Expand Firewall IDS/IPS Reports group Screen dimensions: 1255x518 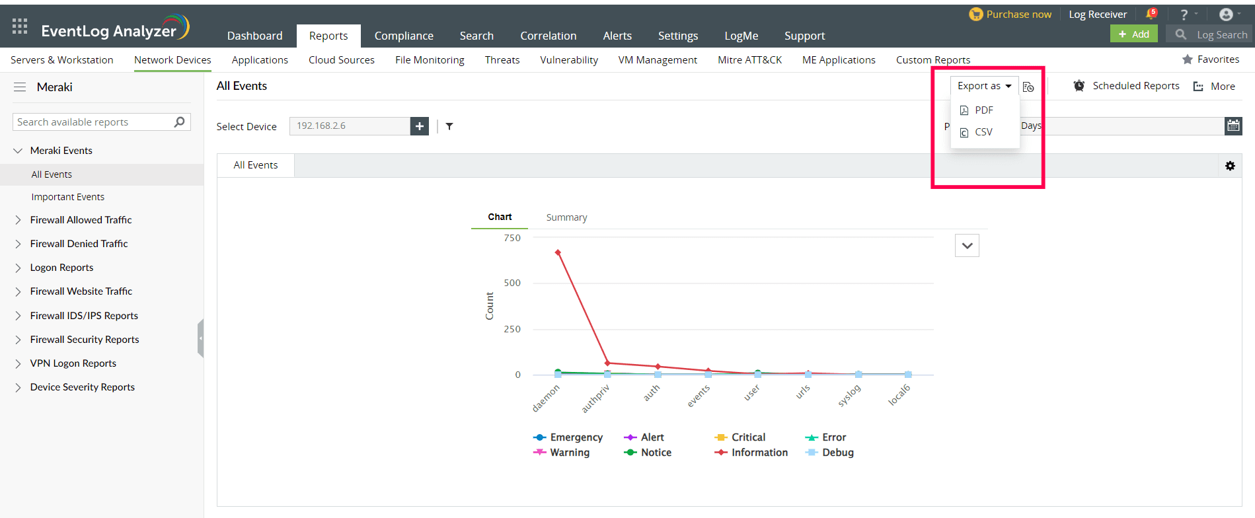tap(18, 316)
